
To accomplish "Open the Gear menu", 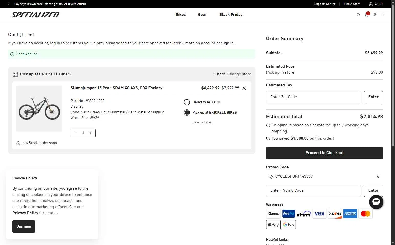I will 202,15.
